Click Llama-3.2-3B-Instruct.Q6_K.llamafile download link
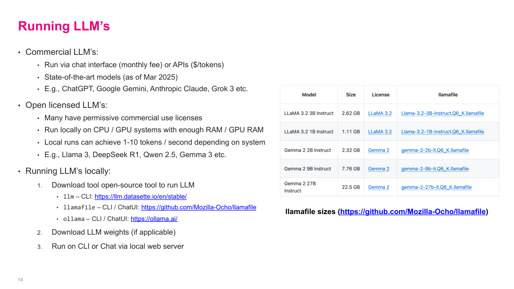 pos(442,113)
